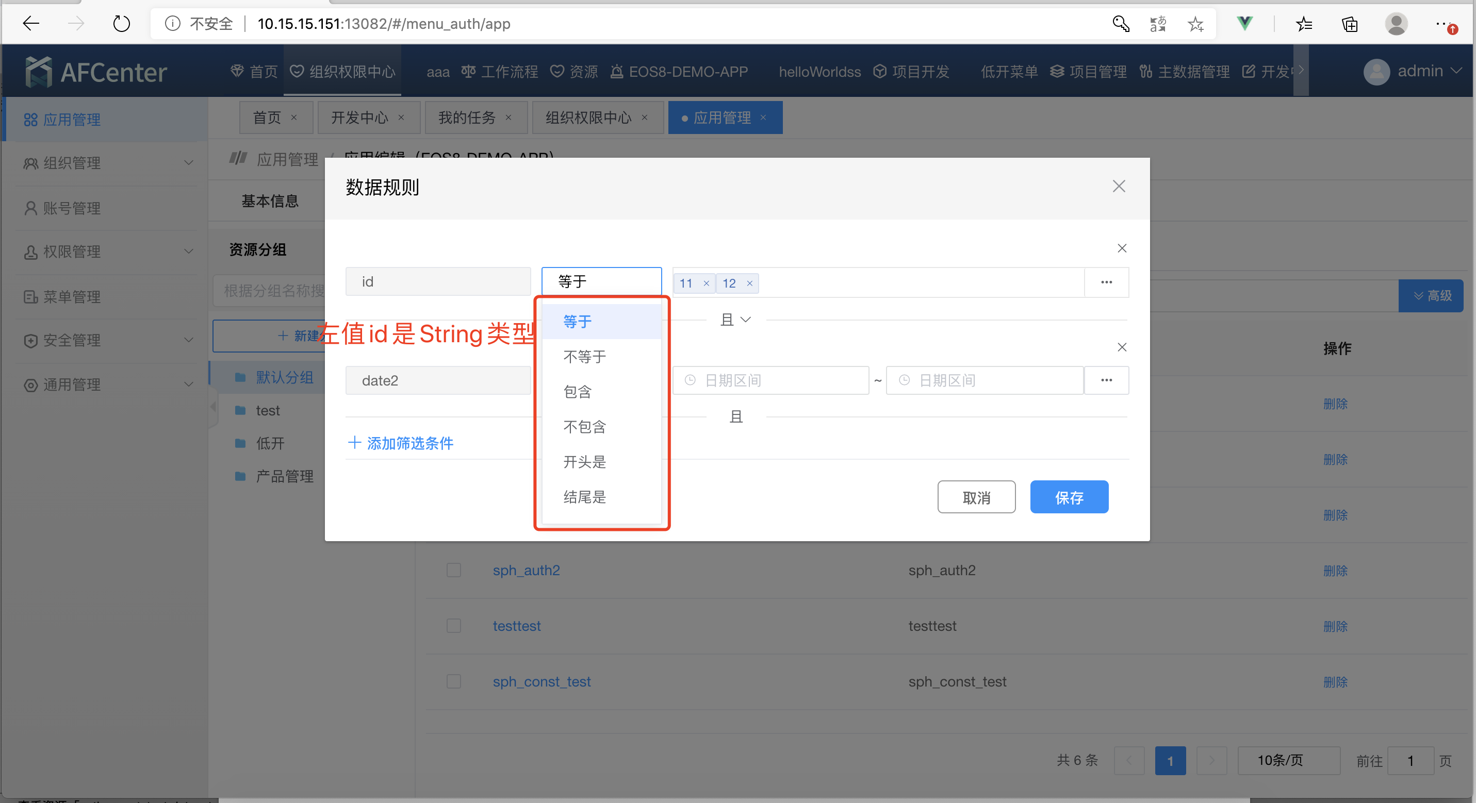Image resolution: width=1476 pixels, height=803 pixels.
Task: Check the testtest row checkbox
Action: [x=453, y=626]
